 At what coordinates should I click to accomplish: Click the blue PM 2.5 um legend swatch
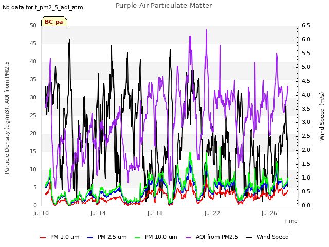click(90, 238)
